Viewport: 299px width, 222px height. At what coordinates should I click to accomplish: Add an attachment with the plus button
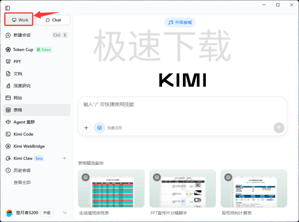coord(86,128)
